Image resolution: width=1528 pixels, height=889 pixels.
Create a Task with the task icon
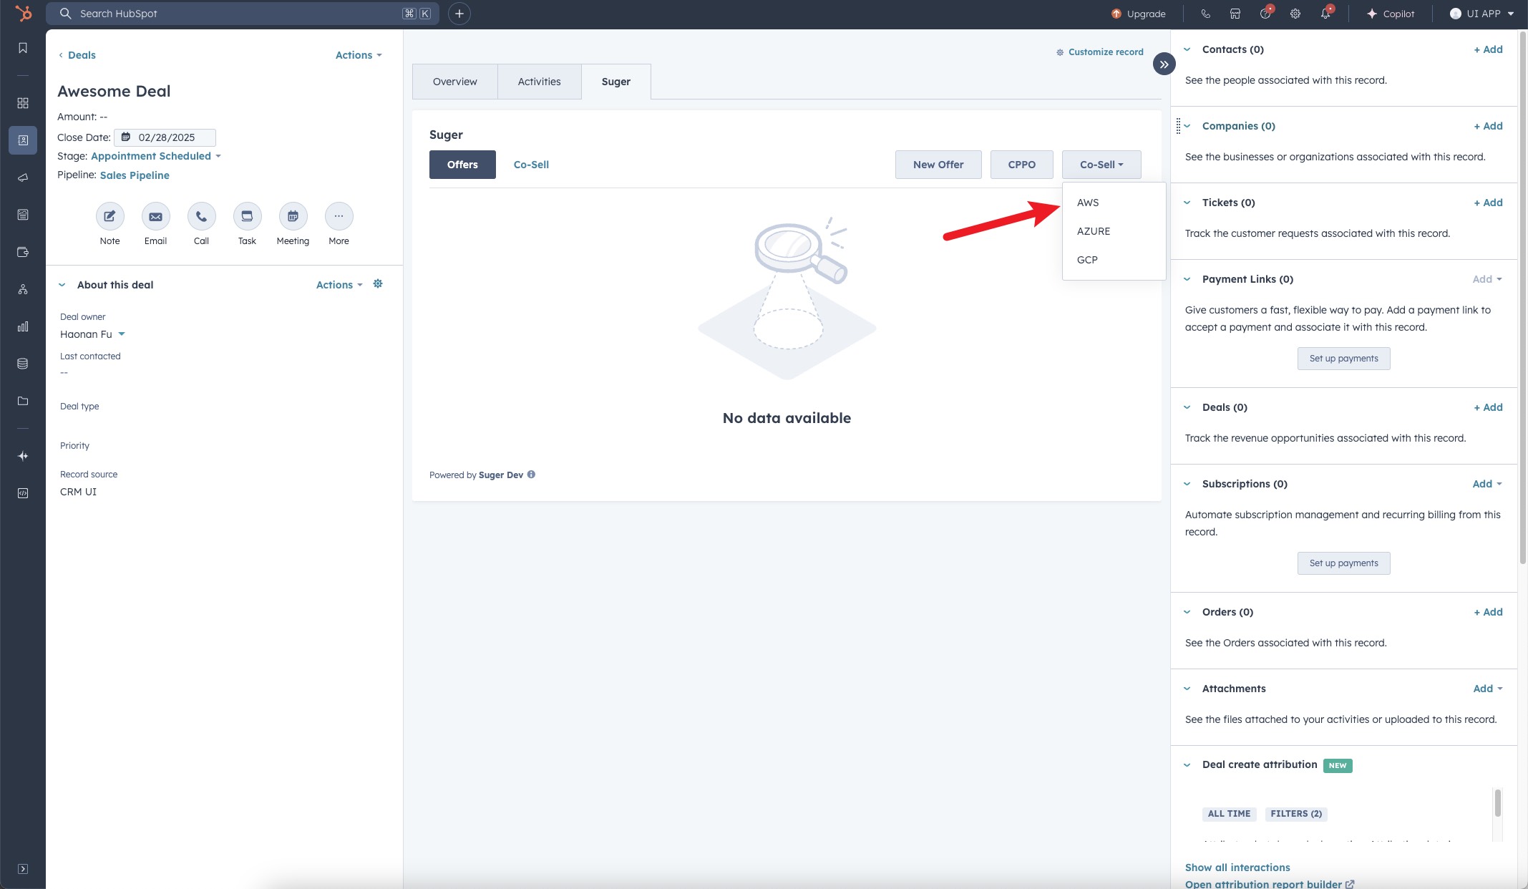pyautogui.click(x=247, y=216)
